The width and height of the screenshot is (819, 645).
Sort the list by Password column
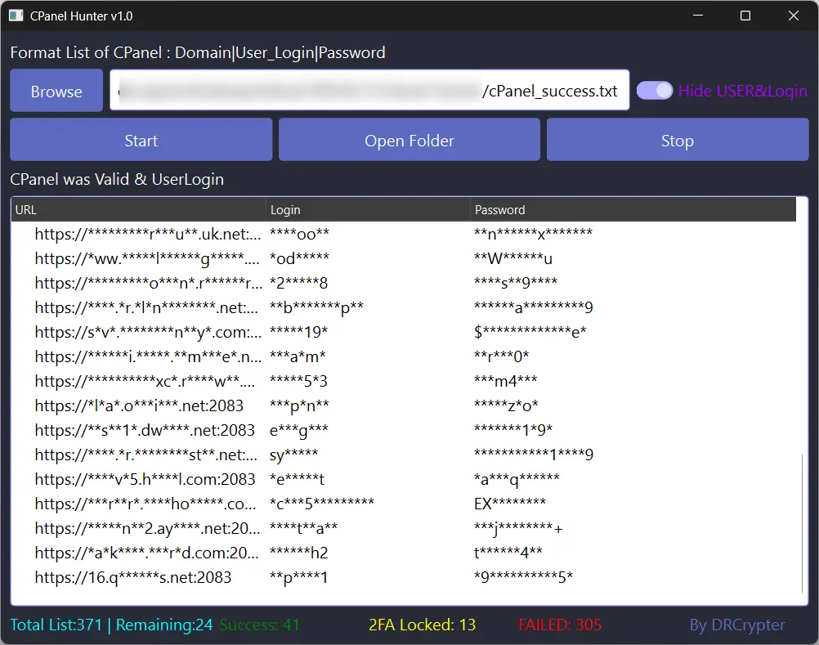[499, 209]
